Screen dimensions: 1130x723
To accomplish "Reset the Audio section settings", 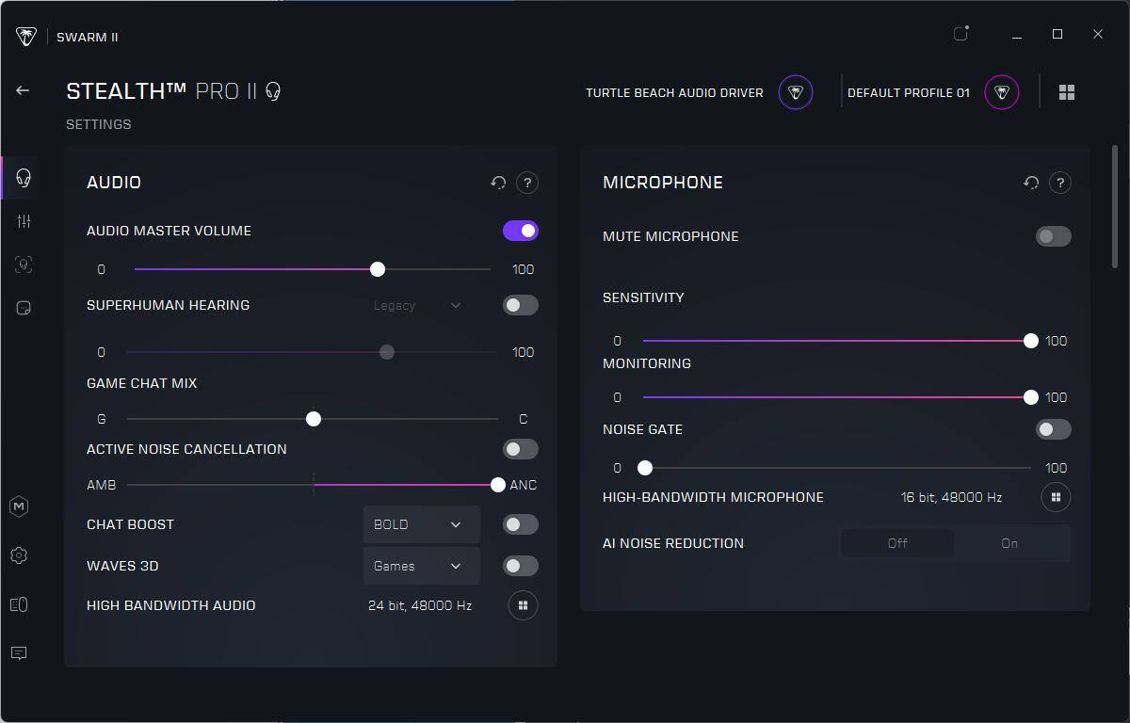I will click(x=498, y=183).
